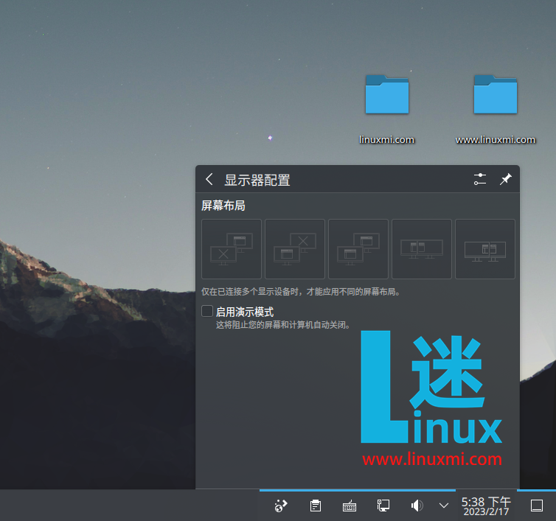Open the volume tray icon
The height and width of the screenshot is (521, 556).
(x=417, y=506)
